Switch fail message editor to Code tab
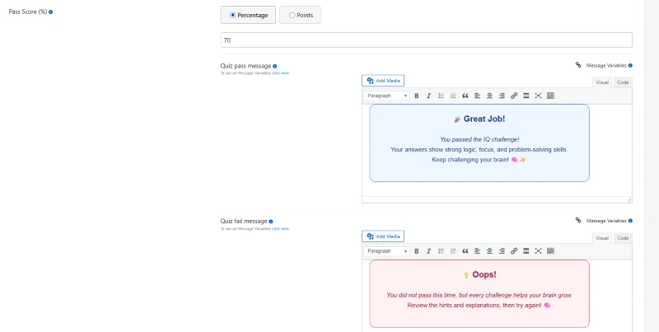659x332 pixels. 623,238
